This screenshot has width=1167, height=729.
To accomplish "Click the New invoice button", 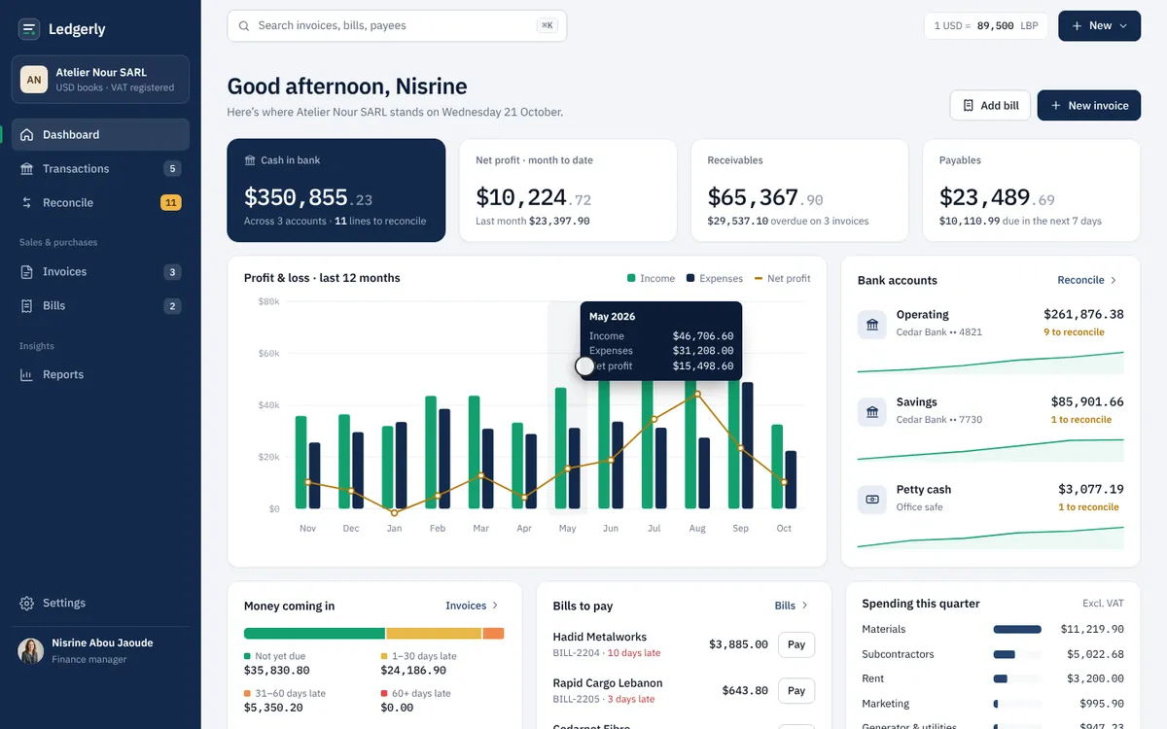I will 1088,105.
